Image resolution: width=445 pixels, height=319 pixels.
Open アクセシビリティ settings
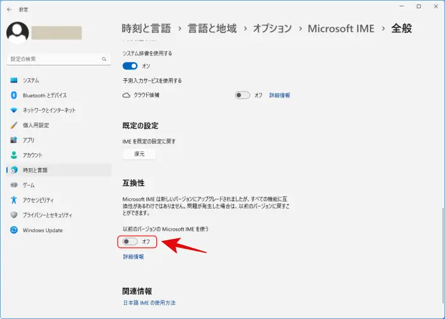[58, 200]
